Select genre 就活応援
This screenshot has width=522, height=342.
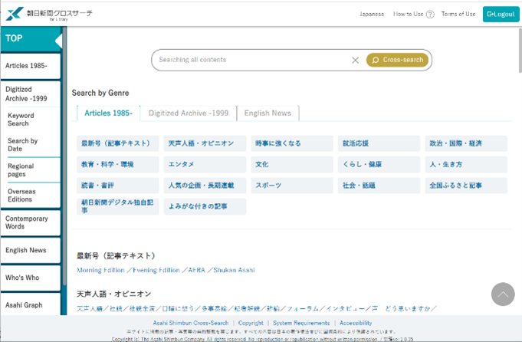pyautogui.click(x=379, y=143)
